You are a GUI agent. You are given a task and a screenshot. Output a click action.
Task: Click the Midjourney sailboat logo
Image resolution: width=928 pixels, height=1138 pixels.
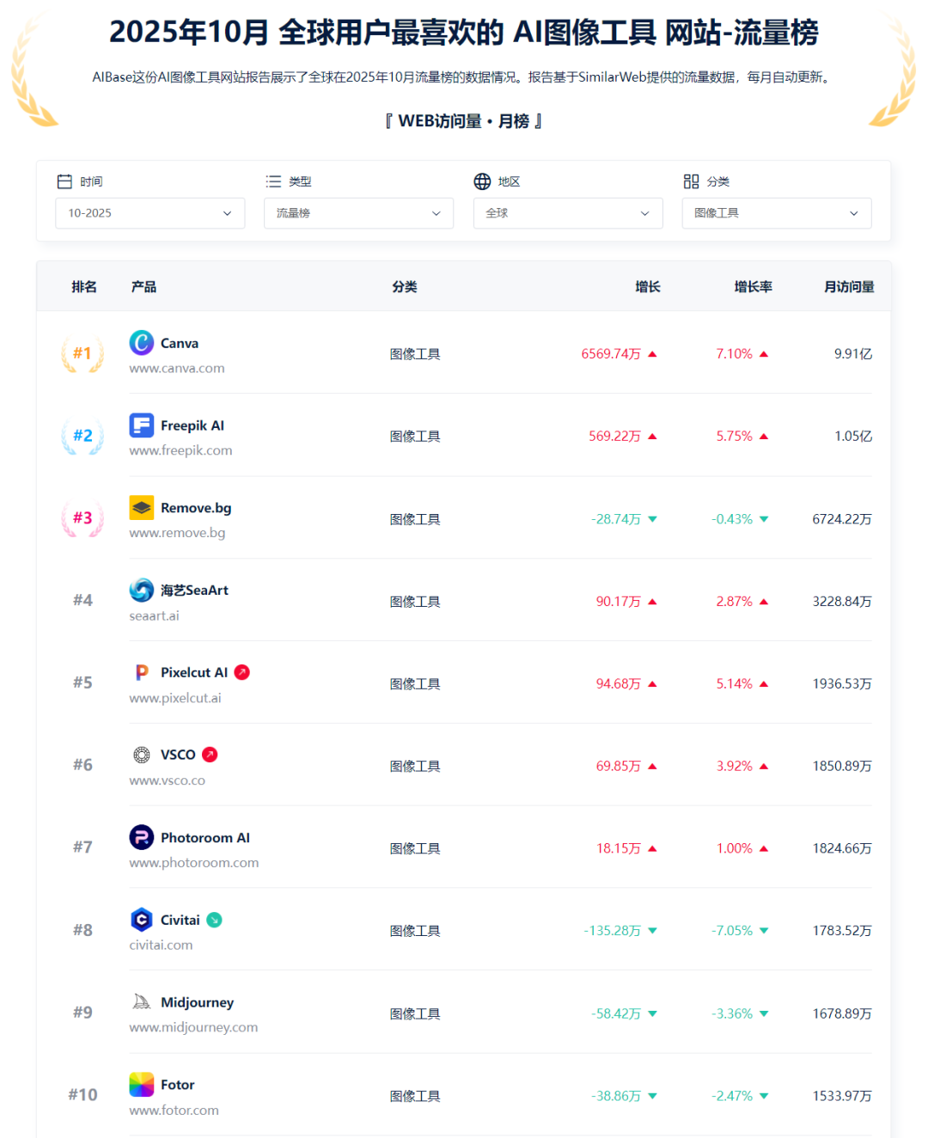click(141, 1001)
